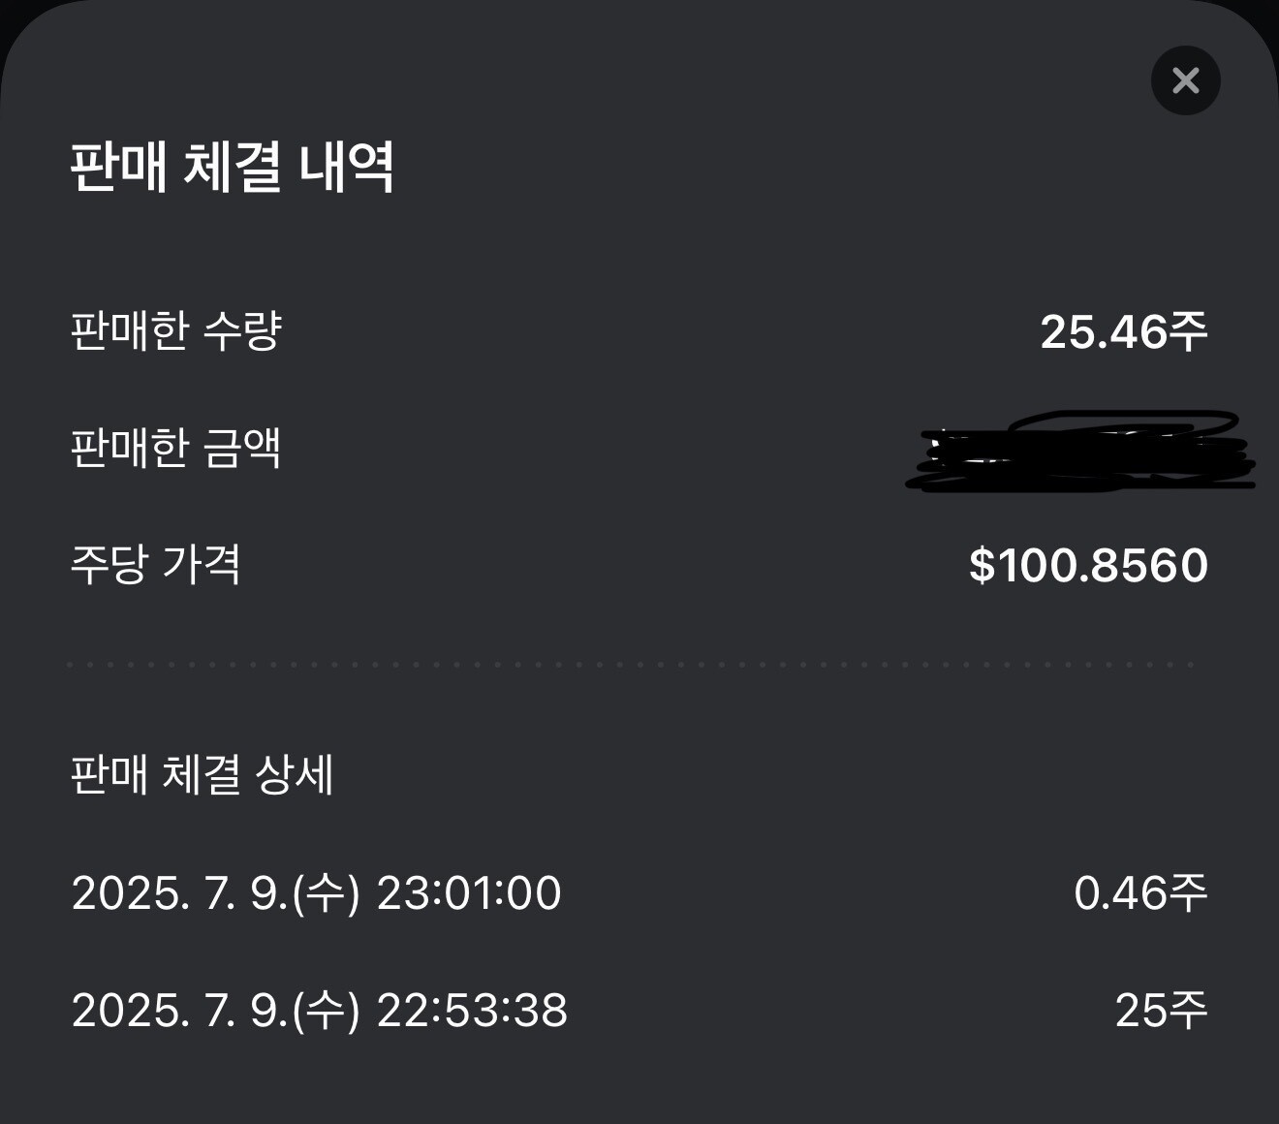Tap the 25주 executed quantity
The height and width of the screenshot is (1124, 1279).
[x=1160, y=1010]
